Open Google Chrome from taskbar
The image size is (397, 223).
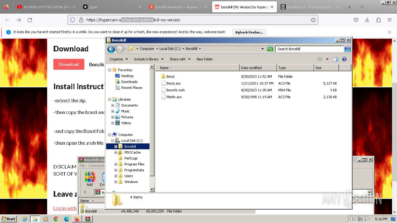[56, 219]
